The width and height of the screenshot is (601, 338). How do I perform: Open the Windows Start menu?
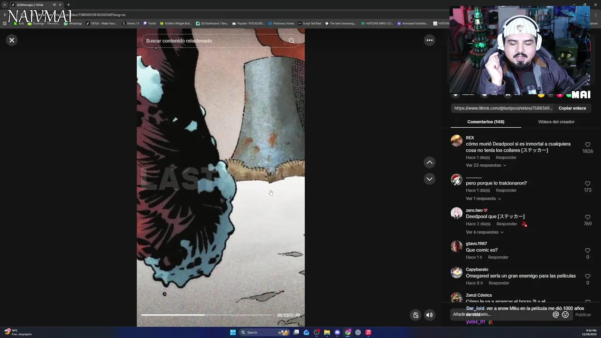[x=233, y=332]
